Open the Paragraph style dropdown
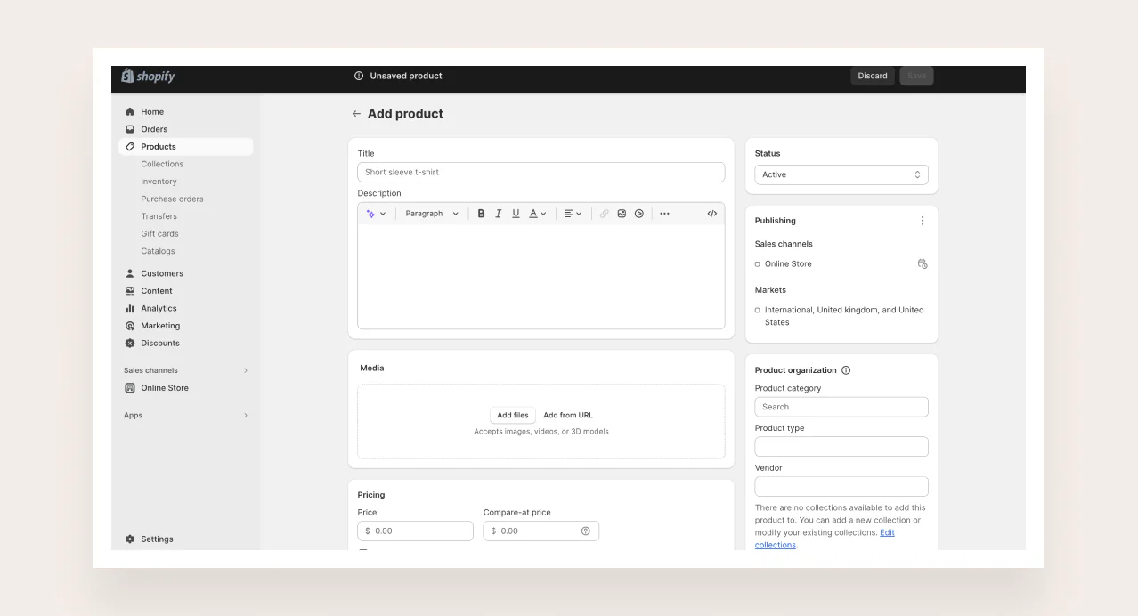Image resolution: width=1138 pixels, height=616 pixels. click(432, 214)
